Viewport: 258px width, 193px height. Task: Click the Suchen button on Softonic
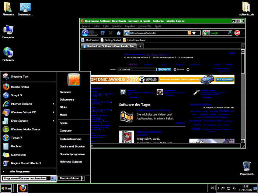pyautogui.click(x=164, y=69)
